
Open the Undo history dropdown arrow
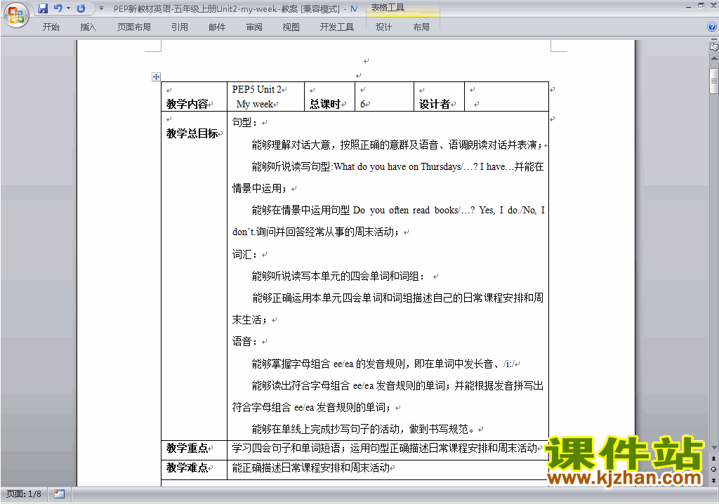[x=69, y=8]
